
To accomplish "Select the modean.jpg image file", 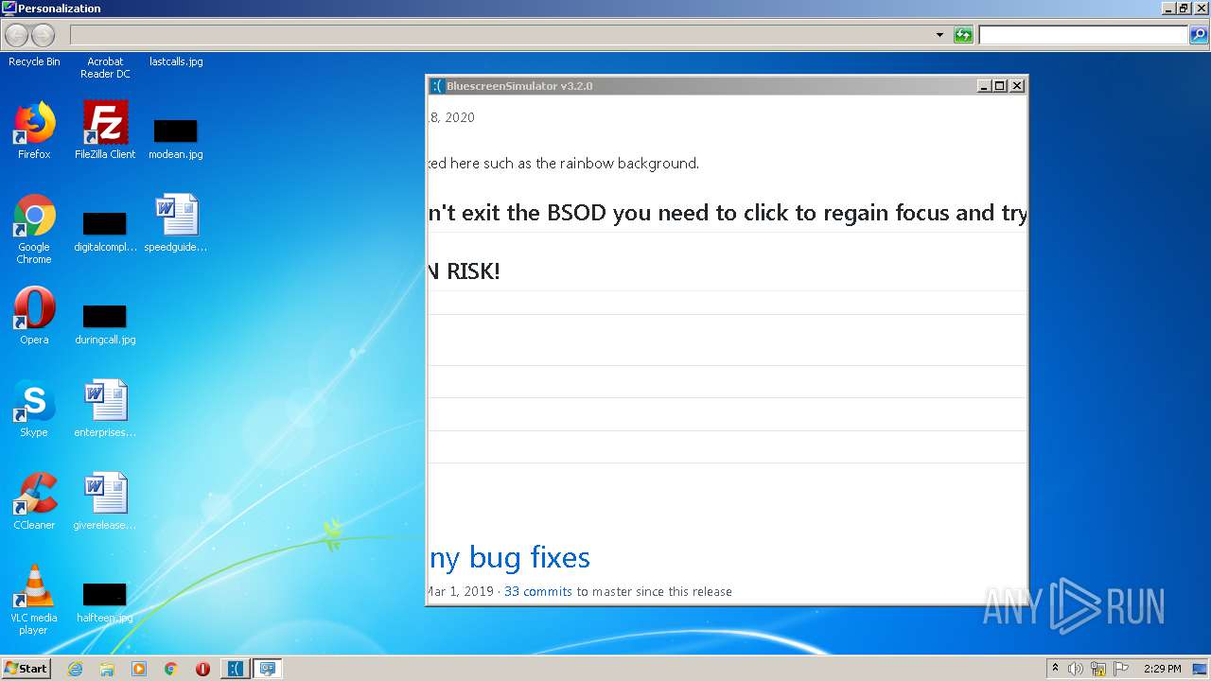I will [176, 137].
